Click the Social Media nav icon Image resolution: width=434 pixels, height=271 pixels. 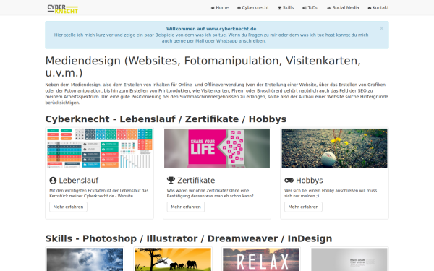tap(329, 8)
